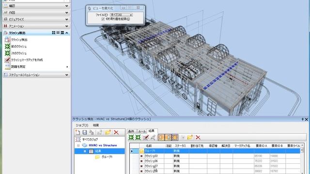Screen dimensions: 310x174
Task: Click the small gray icon before results folder
Action: click(x=183, y=137)
